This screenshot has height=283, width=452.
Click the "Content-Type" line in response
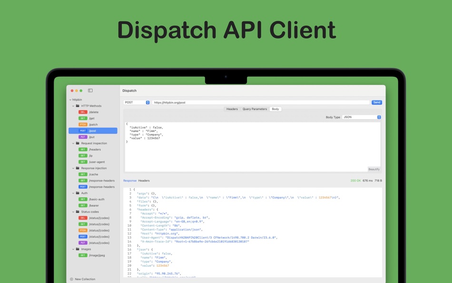(x=172, y=230)
